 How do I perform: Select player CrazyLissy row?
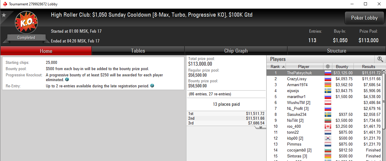pyautogui.click(x=297, y=79)
